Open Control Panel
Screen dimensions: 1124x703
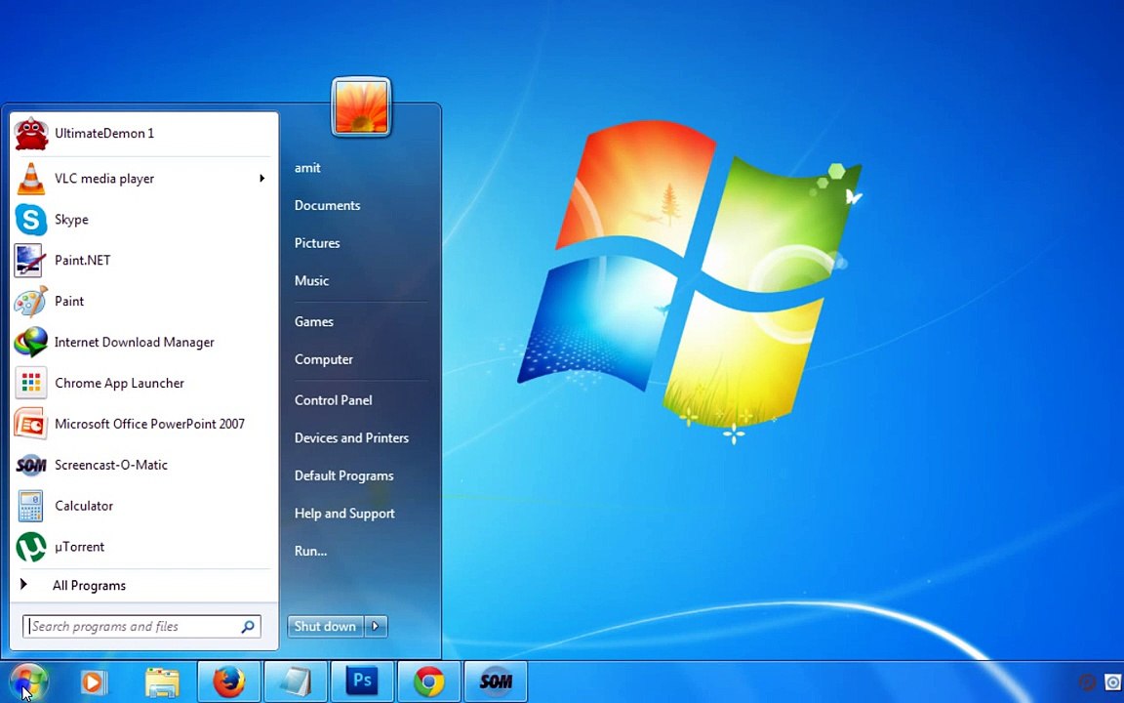point(334,400)
